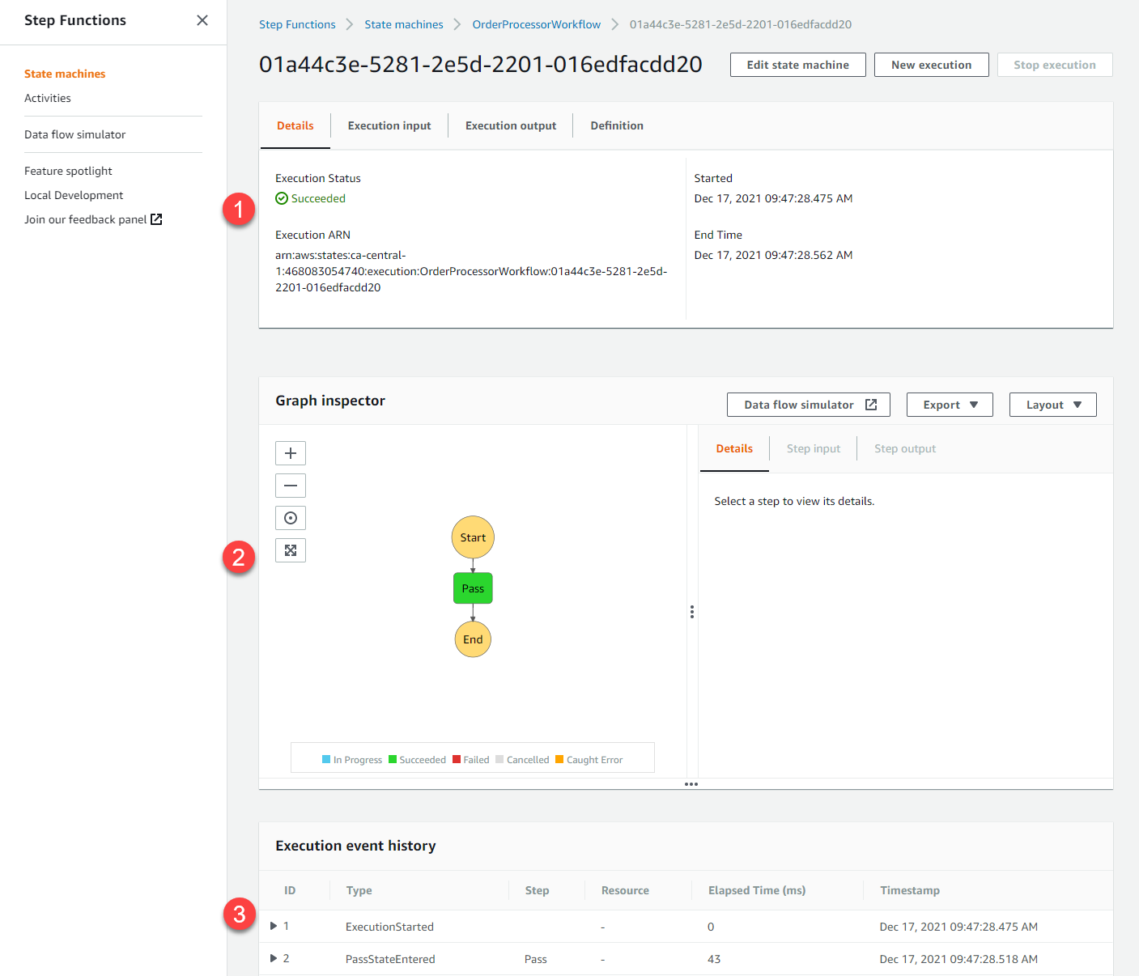Click the ID column header
Screen dimensions: 1139x976
tap(290, 890)
